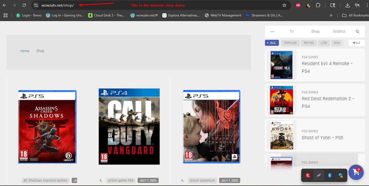The image size is (369, 186).
Task: Select the ALL filter pill
Action: 272,43
